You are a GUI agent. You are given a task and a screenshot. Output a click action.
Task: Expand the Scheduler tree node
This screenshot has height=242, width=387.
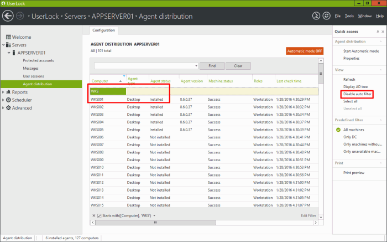click(x=3, y=100)
